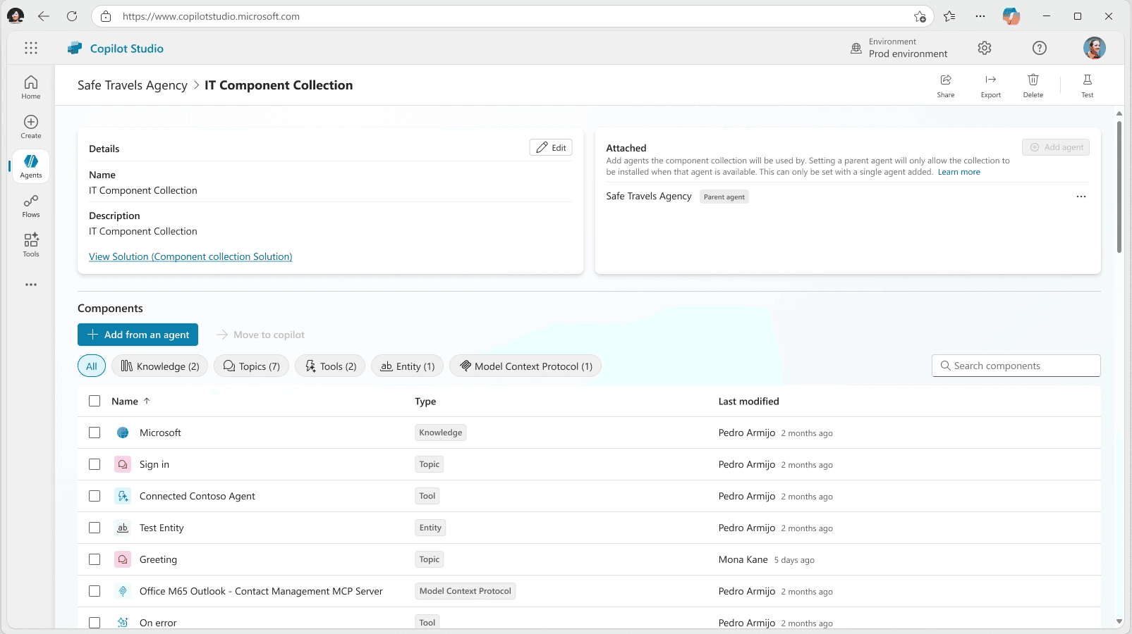Open the On error component
Viewport: 1132px width, 634px height.
click(x=158, y=623)
